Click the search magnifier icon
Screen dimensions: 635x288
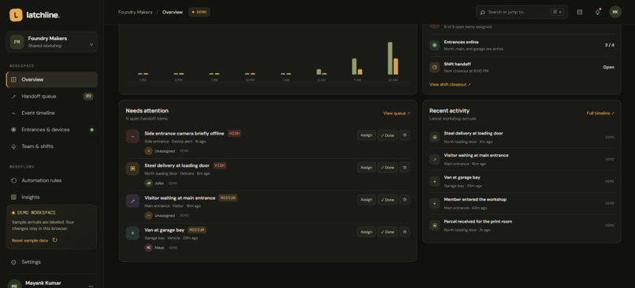click(482, 12)
